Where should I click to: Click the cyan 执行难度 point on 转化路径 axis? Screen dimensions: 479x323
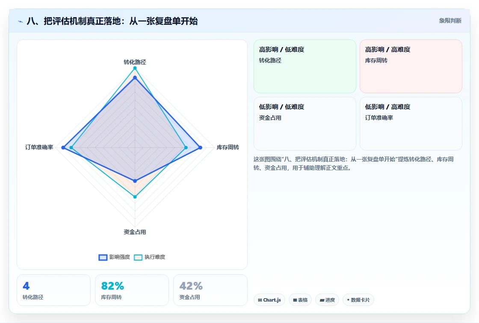(x=135, y=68)
